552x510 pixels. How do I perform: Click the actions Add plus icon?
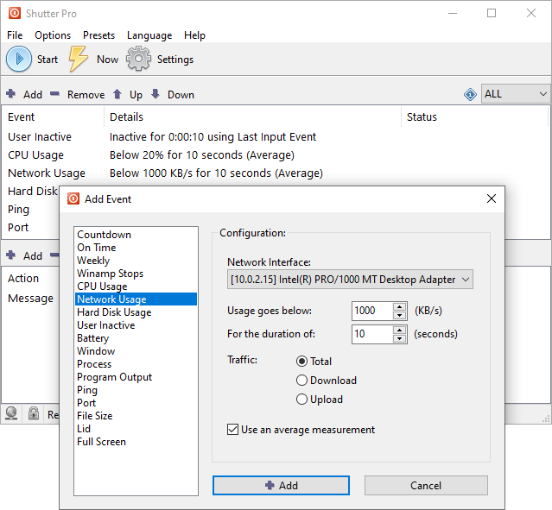pyautogui.click(x=11, y=255)
